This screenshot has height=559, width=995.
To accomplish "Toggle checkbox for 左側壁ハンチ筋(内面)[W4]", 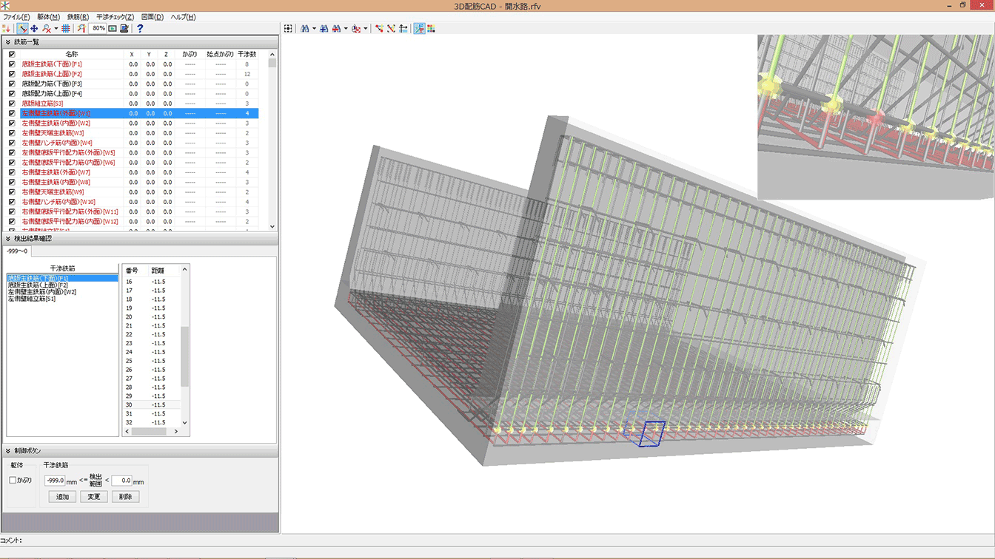I will click(12, 143).
